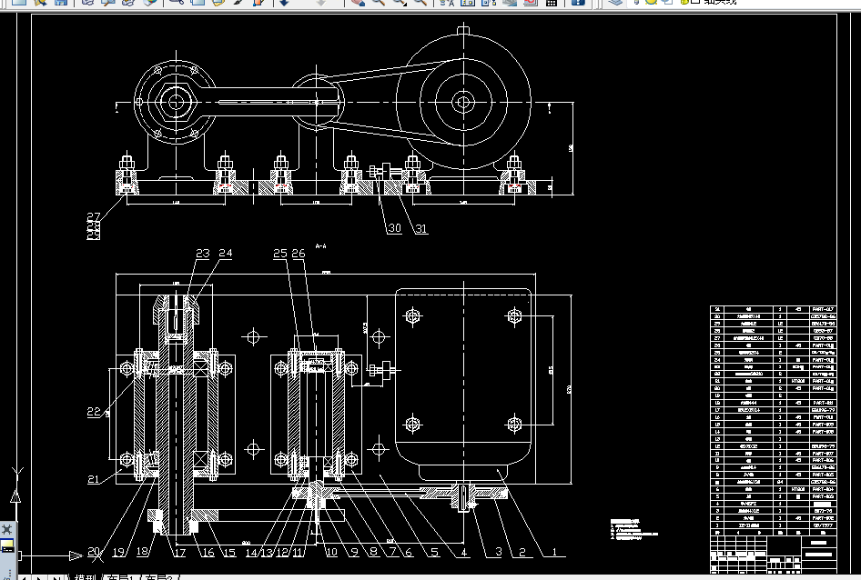This screenshot has height=580, width=861.
Task: Select part balloon number 19
Action: 118,552
